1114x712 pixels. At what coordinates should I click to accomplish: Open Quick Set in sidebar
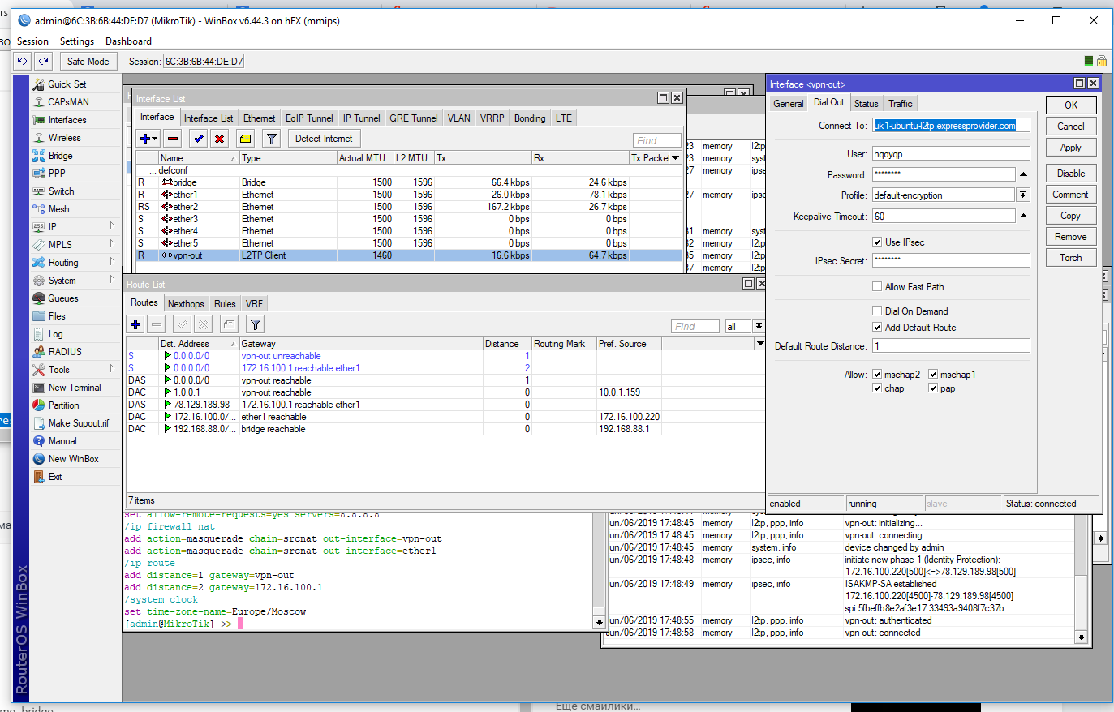pos(67,84)
